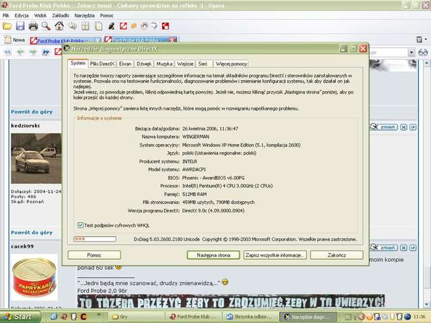This screenshot has width=431, height=323.
Task: Open the Narzędzia menu
Action: [84, 15]
